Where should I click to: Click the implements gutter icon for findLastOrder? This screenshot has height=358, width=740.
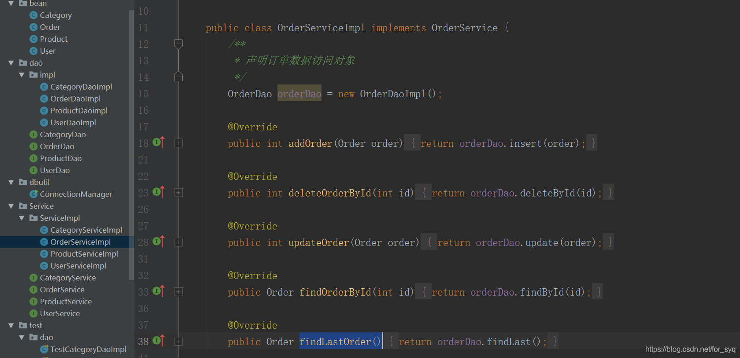[158, 341]
